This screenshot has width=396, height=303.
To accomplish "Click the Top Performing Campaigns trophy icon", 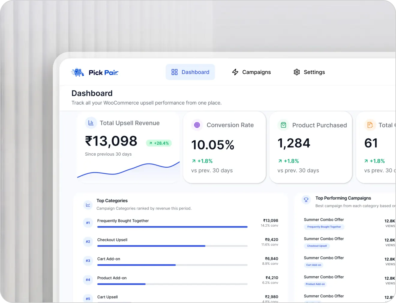I will point(306,200).
